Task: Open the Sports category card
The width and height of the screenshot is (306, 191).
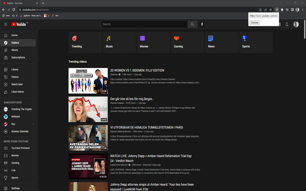Action: [256, 42]
